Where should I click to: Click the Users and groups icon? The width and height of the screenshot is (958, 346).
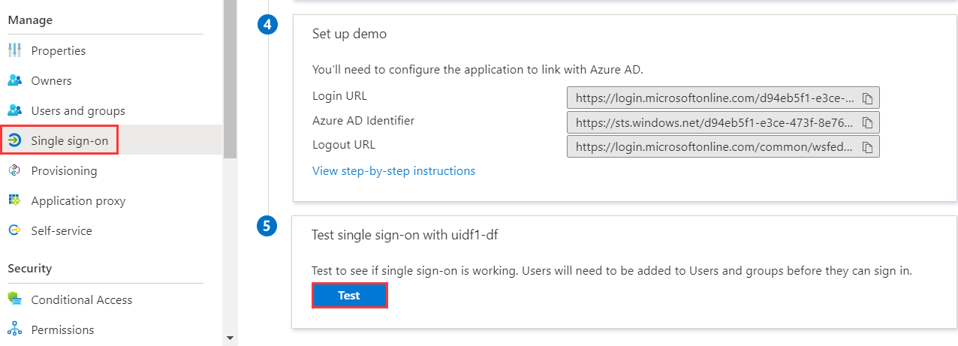point(14,111)
